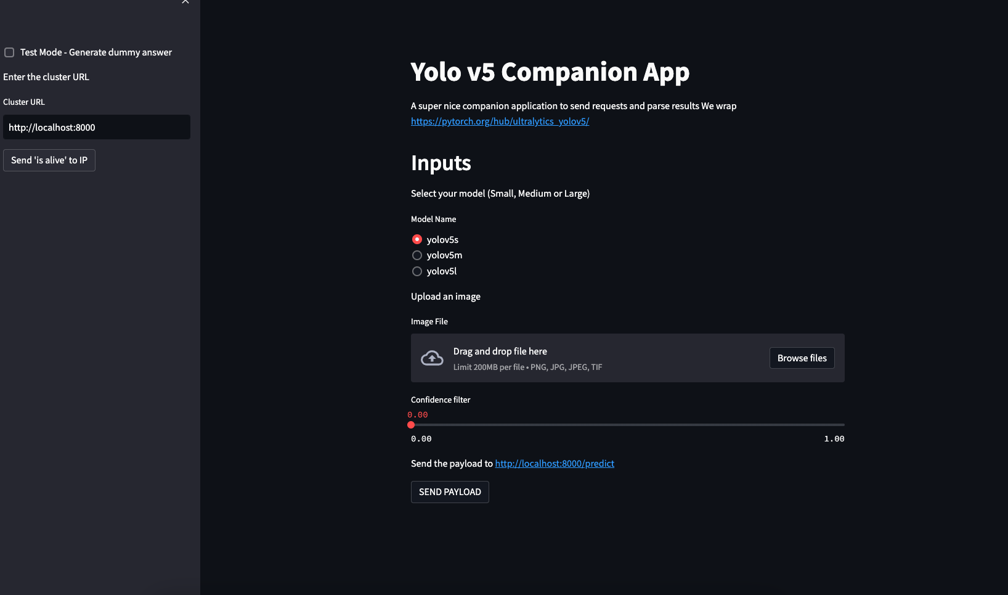Select the yolov5m model option
The image size is (1008, 595).
click(x=417, y=255)
